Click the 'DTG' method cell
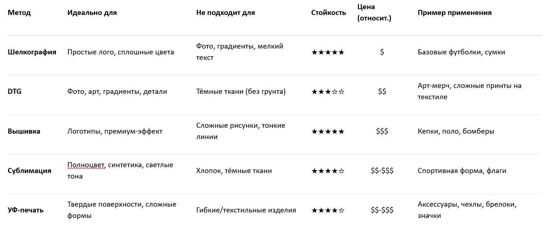This screenshot has height=230, width=547. click(x=15, y=92)
